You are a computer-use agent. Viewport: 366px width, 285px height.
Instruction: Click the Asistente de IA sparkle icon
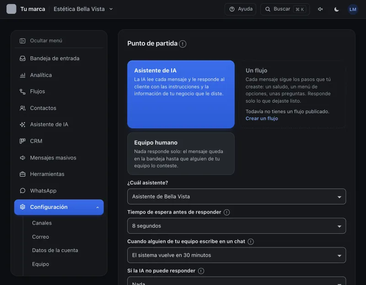coord(22,125)
